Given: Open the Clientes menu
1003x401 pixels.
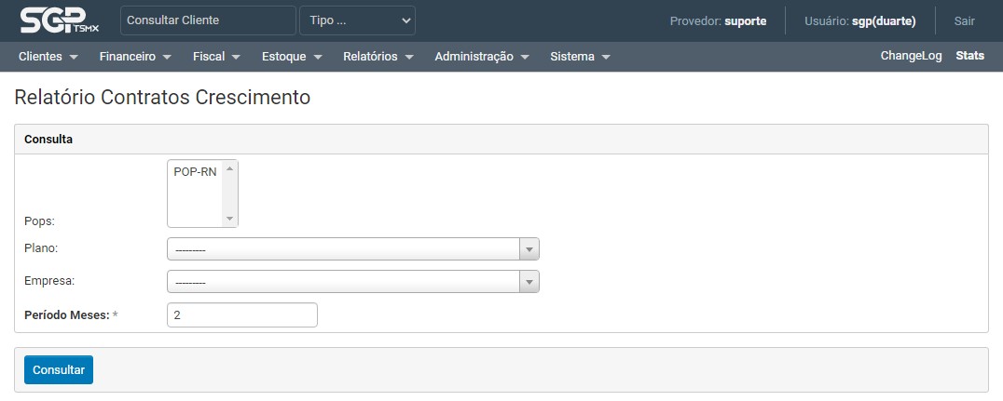Looking at the screenshot, I should [48, 57].
